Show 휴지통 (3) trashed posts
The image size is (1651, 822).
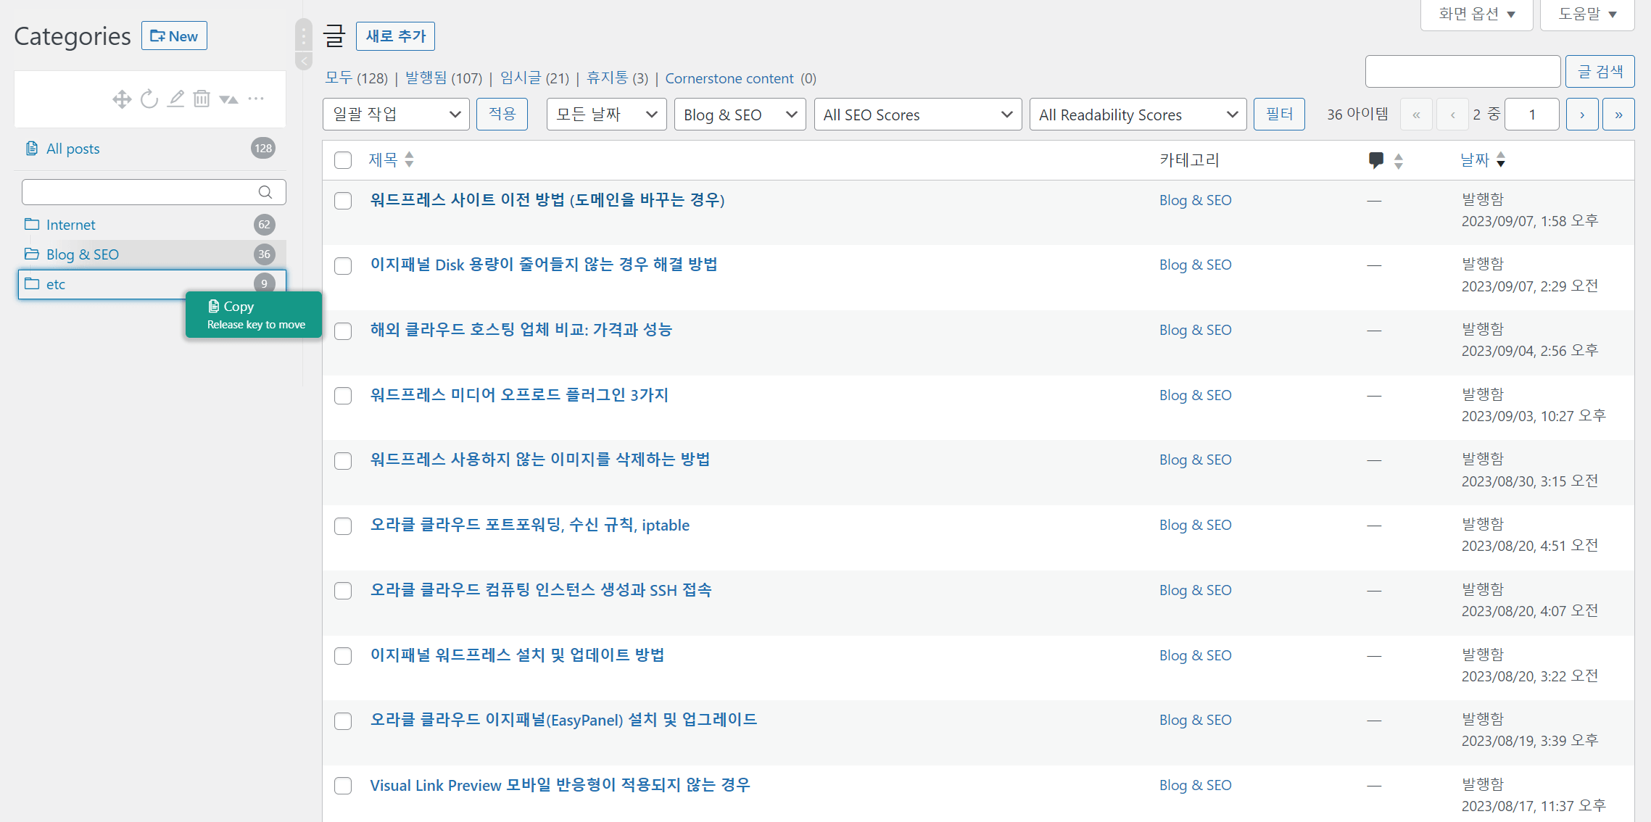[x=617, y=78]
